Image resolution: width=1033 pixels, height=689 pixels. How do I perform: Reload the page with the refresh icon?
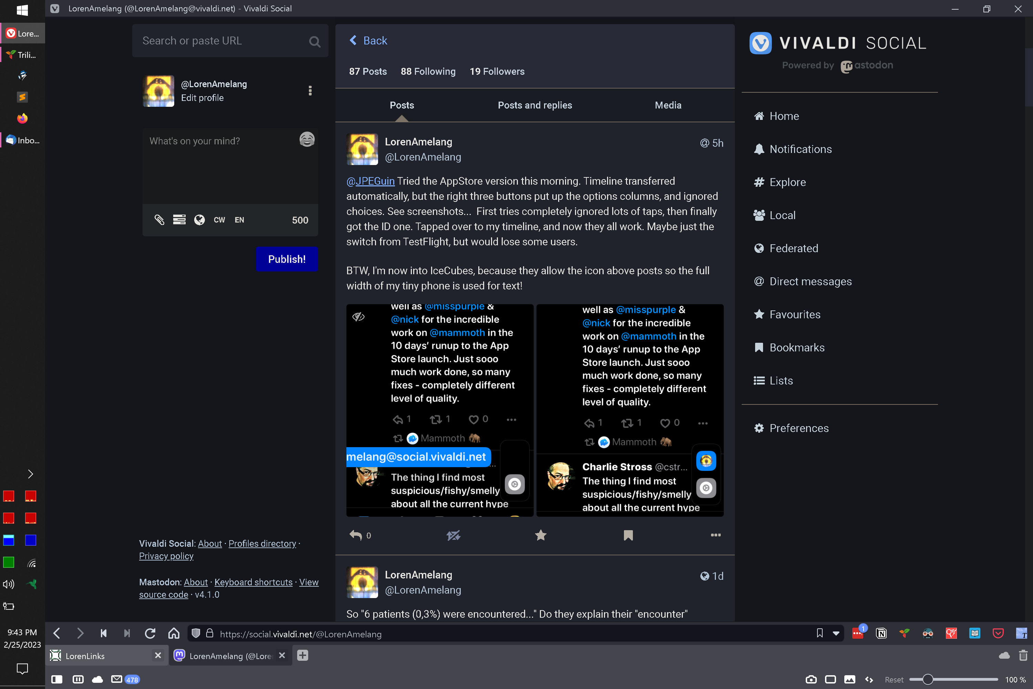[150, 634]
